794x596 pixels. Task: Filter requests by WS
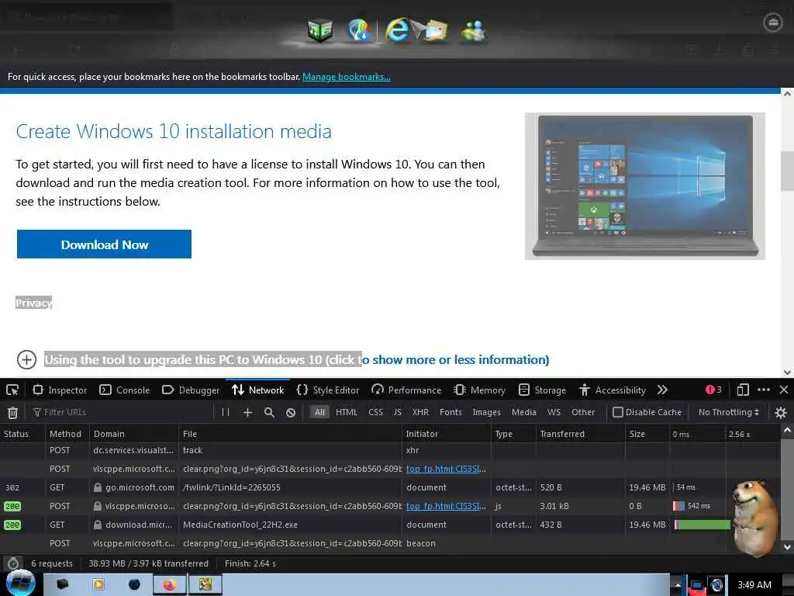pyautogui.click(x=554, y=412)
